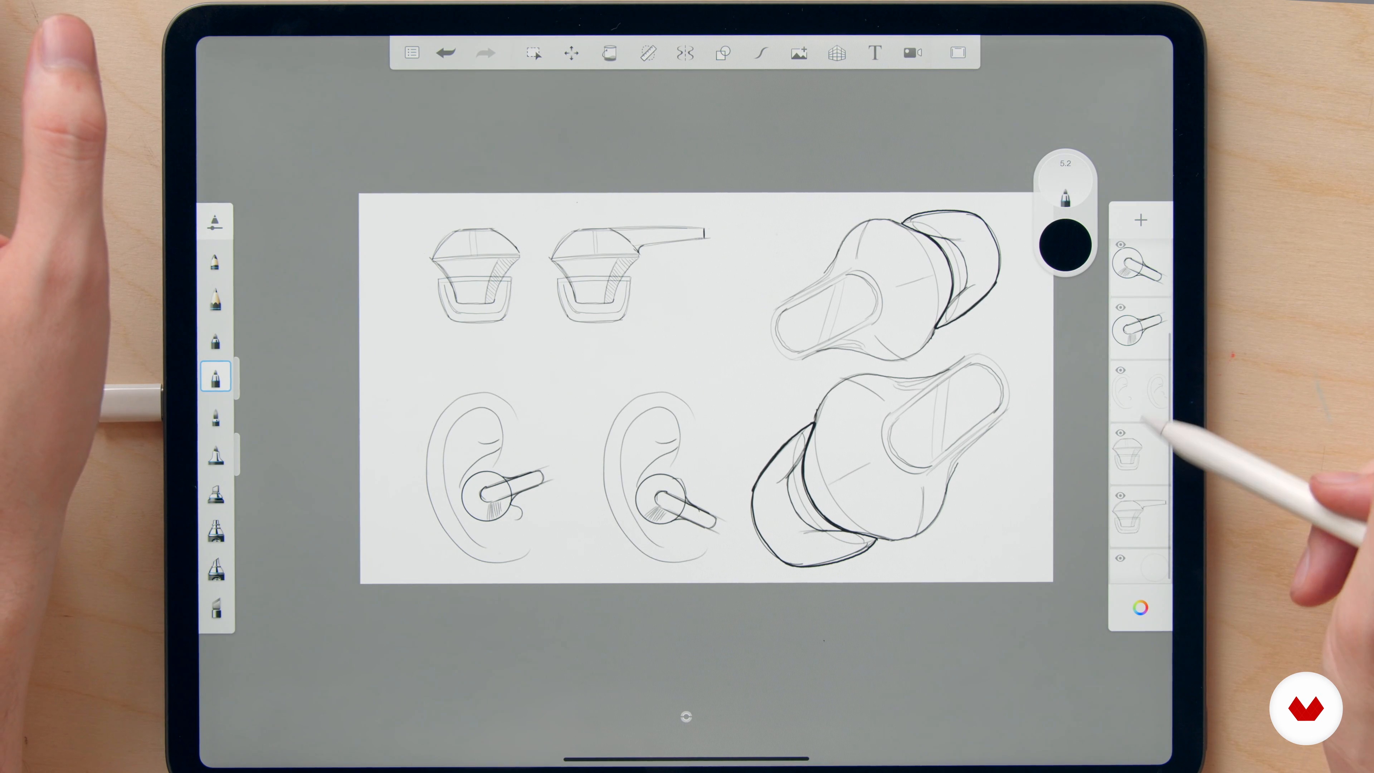Expand the Brush Library from the brush palette top
This screenshot has height=773, width=1374.
coord(214,223)
